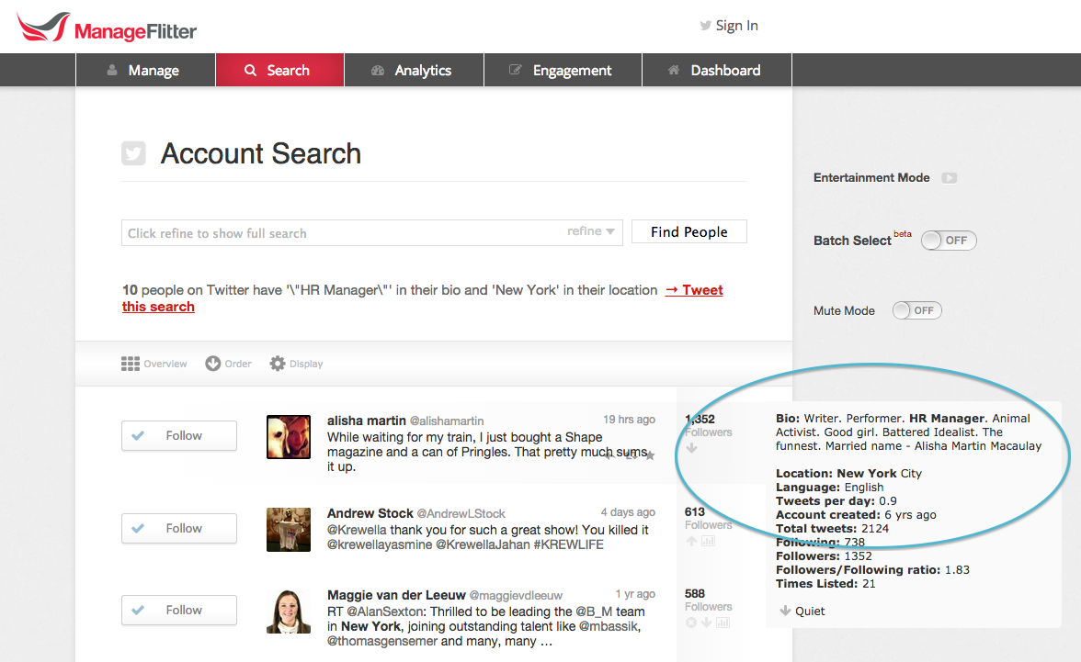Click the @maggievdleeuw handle
Screen dimensions: 1081x662
(x=516, y=595)
